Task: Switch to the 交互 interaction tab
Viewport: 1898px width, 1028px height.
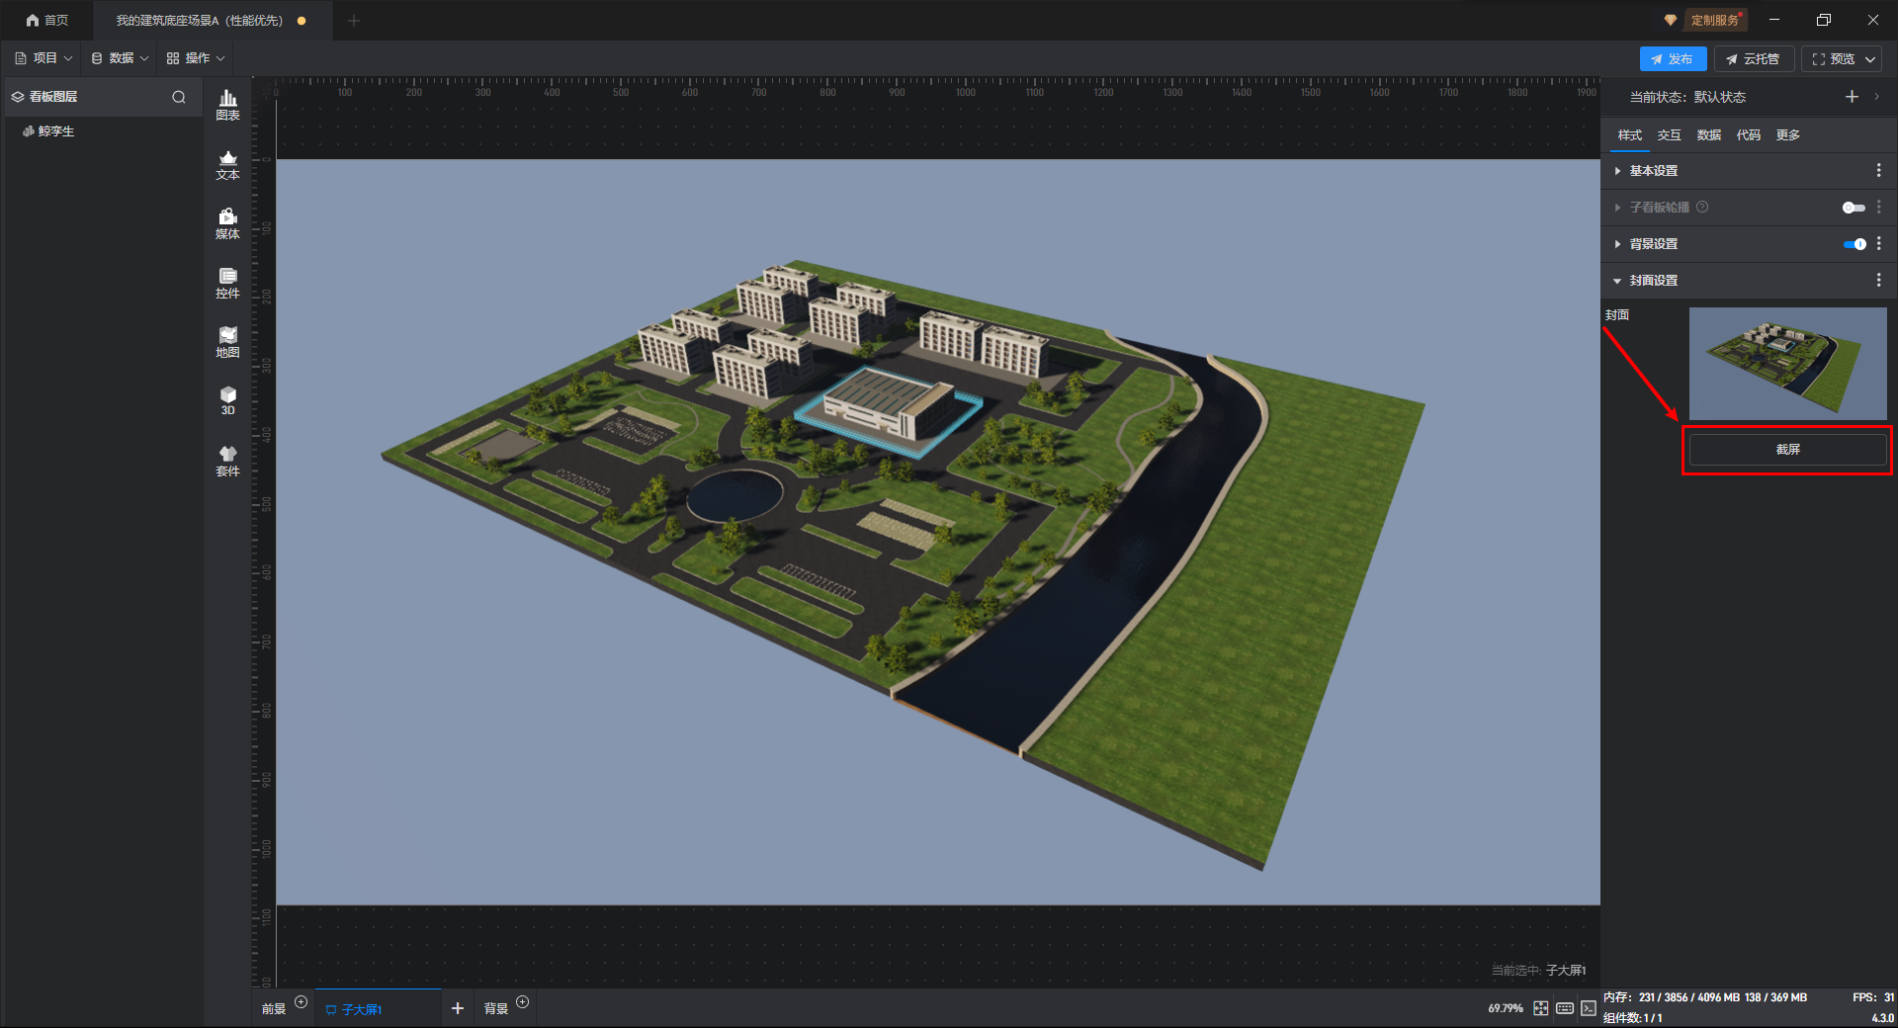Action: [1670, 135]
